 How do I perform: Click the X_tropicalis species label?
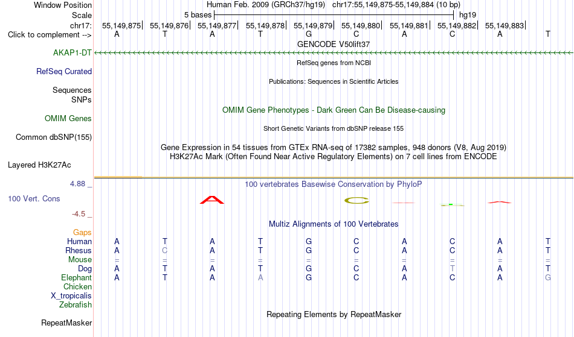point(71,296)
